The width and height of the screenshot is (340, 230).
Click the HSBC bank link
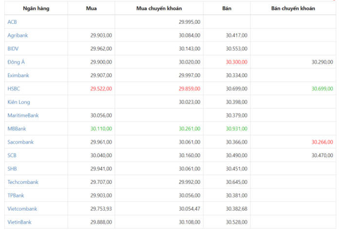[x=14, y=88]
